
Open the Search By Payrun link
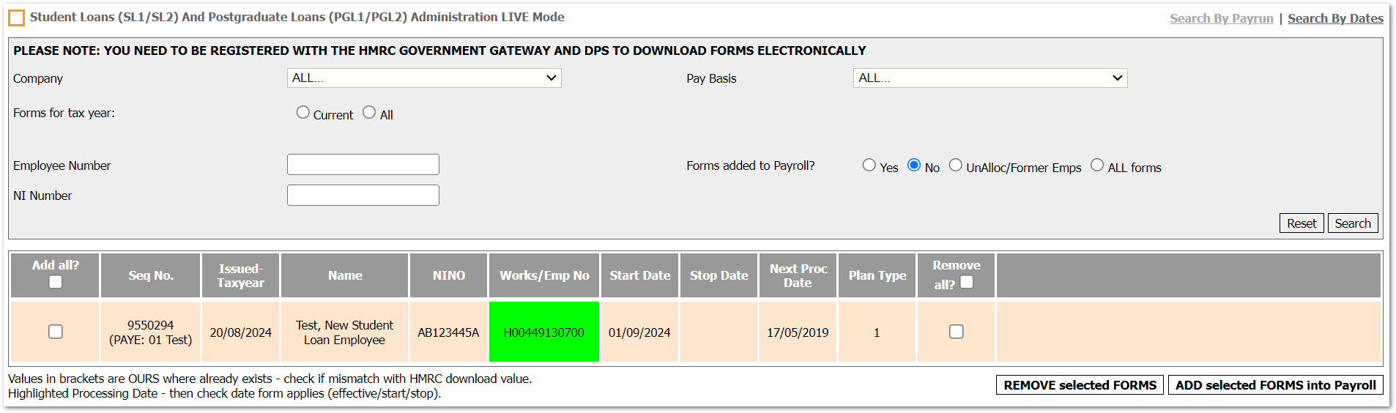click(x=1221, y=18)
